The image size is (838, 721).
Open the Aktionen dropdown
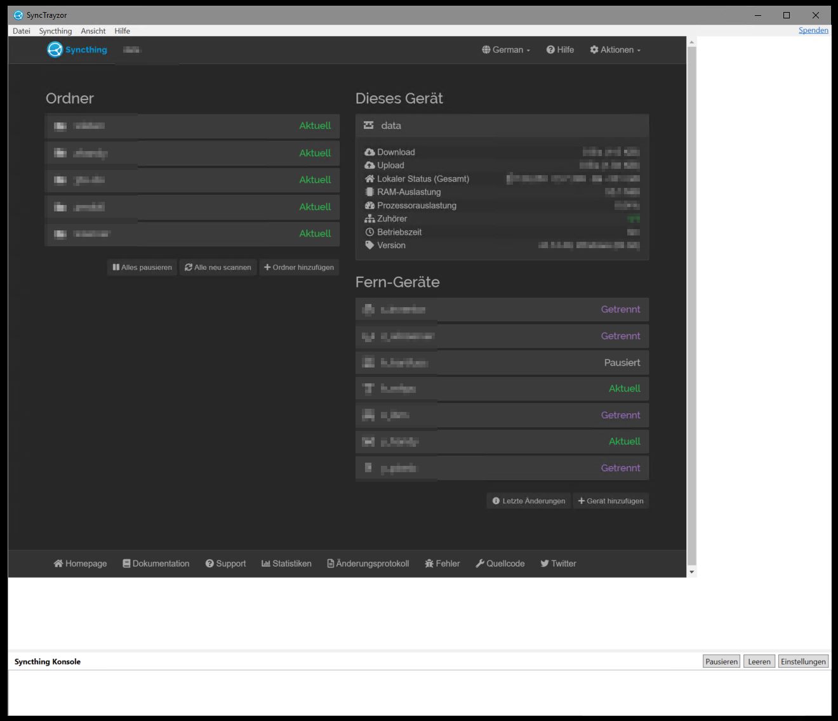[x=614, y=50]
